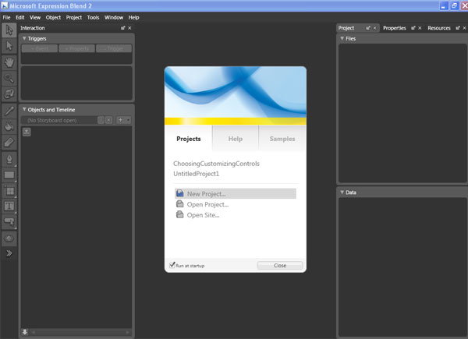468x339 pixels.
Task: Select the Pan hand tool
Action: tap(9, 62)
